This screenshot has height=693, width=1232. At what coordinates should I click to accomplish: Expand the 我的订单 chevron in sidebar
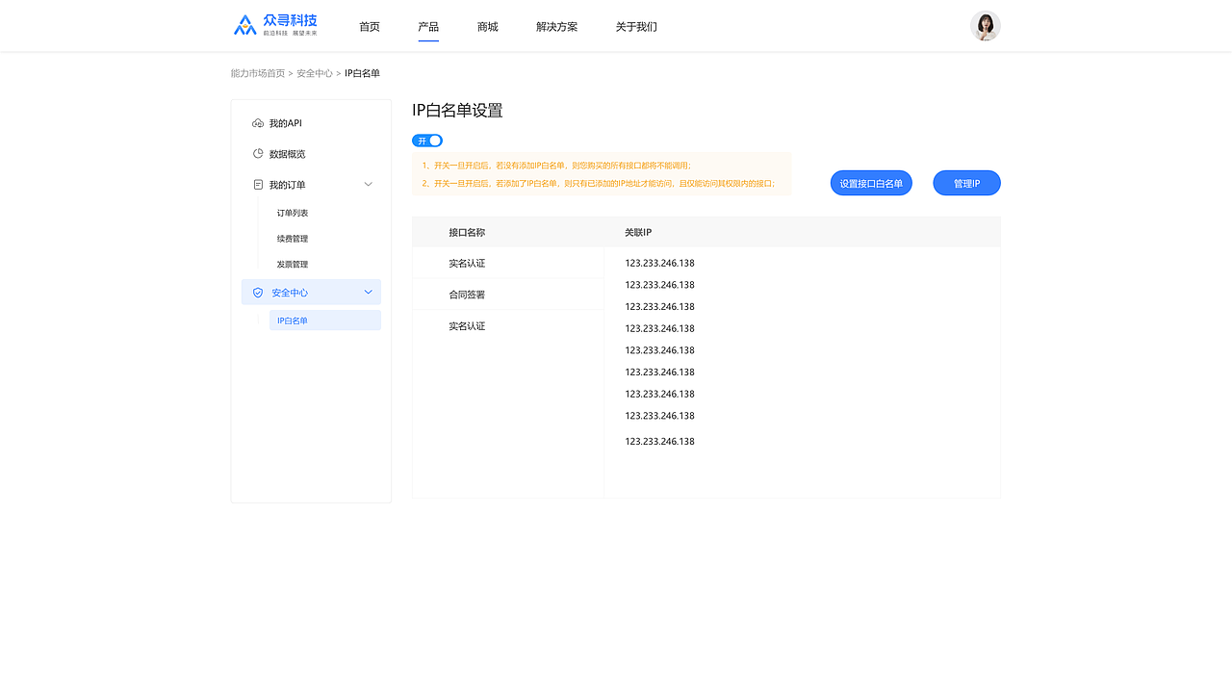coord(368,184)
